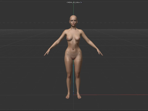The width and height of the screenshot is (148, 111).
Task: Click the CINEMA_4D_Editor camera label
Action: click(73, 2)
